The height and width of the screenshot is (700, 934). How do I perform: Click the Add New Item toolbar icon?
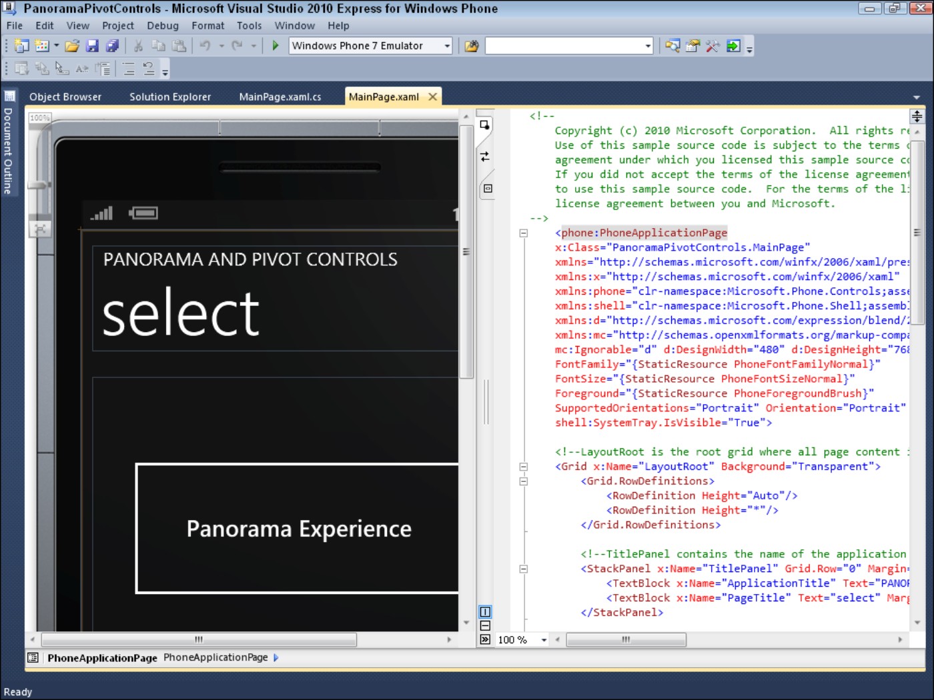click(41, 45)
